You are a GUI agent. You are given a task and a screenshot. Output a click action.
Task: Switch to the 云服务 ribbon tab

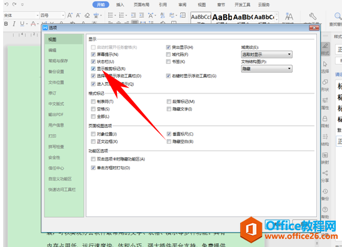[x=264, y=4]
